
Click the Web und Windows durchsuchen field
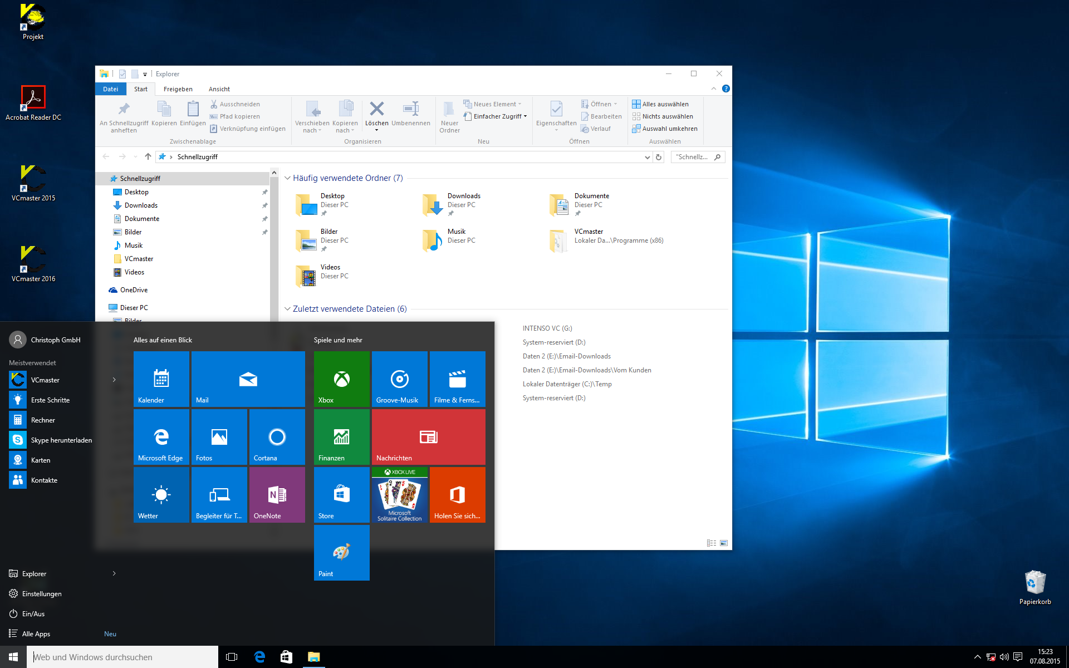122,657
